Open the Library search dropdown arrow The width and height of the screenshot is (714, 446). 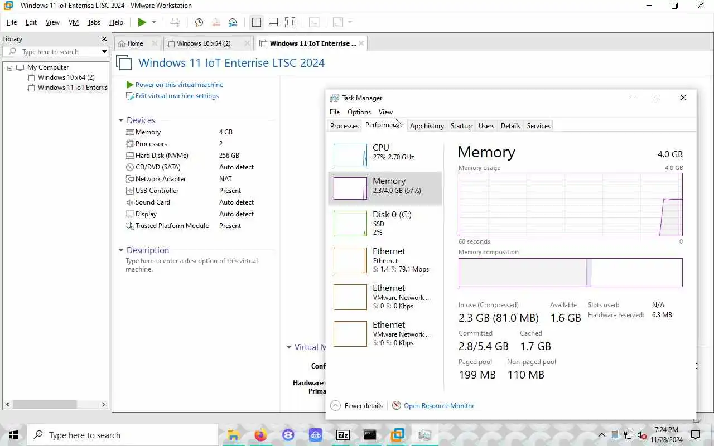(x=104, y=52)
